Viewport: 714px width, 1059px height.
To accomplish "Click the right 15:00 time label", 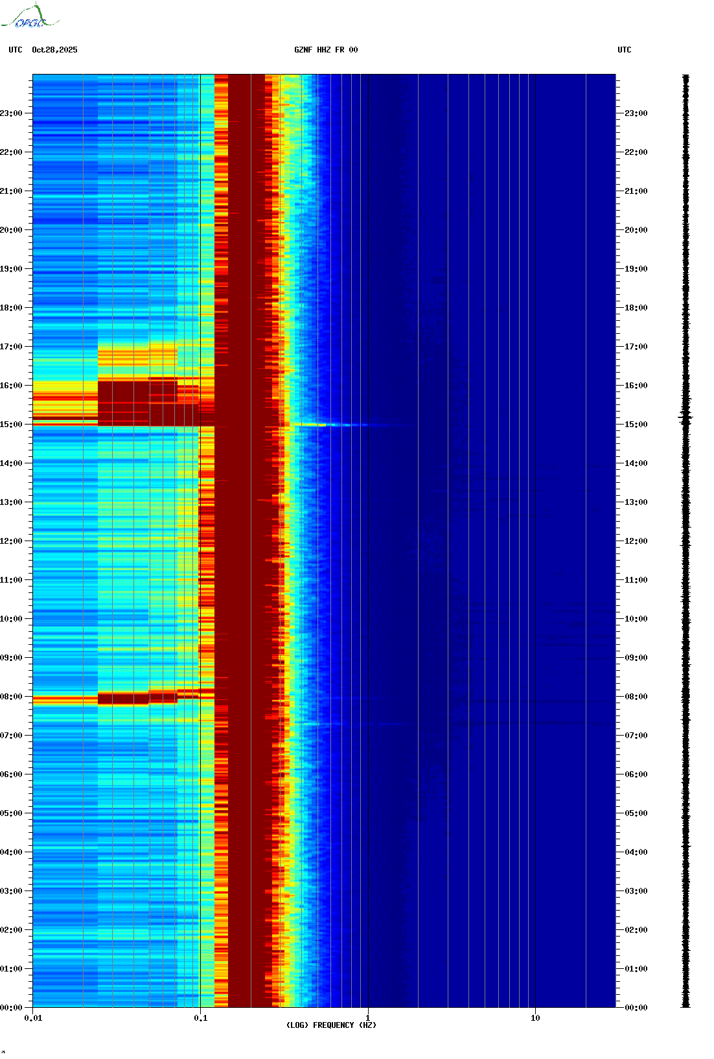I will coord(636,425).
